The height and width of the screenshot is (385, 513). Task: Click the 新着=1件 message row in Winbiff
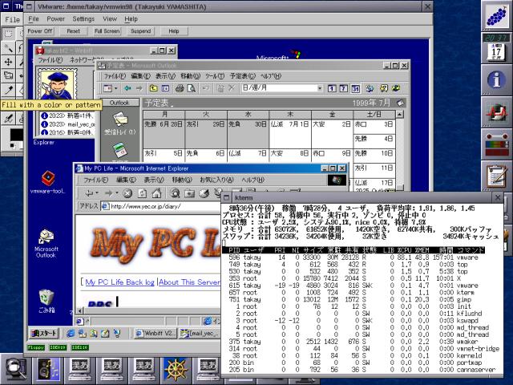click(x=67, y=115)
